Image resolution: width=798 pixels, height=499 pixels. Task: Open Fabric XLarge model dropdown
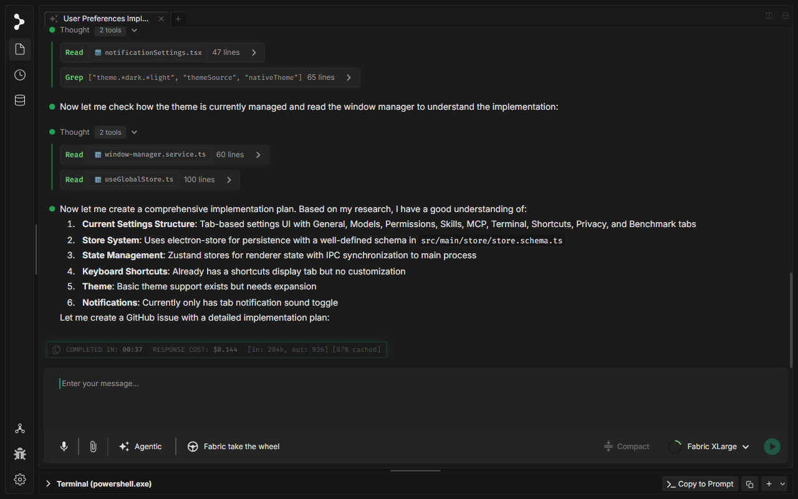point(718,447)
